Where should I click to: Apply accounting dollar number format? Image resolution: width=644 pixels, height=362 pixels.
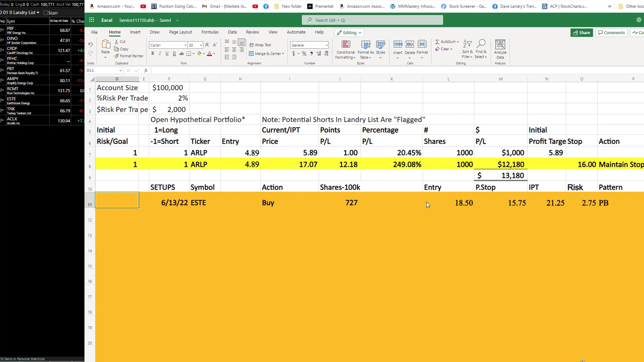pyautogui.click(x=294, y=54)
